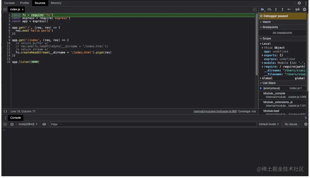Deactivate breakpoints icon
The height and width of the screenshot is (178, 310).
297,9
